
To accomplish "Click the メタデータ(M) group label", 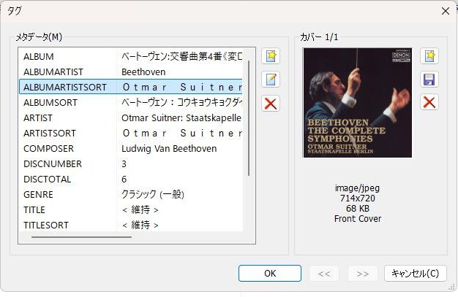I will click(39, 37).
